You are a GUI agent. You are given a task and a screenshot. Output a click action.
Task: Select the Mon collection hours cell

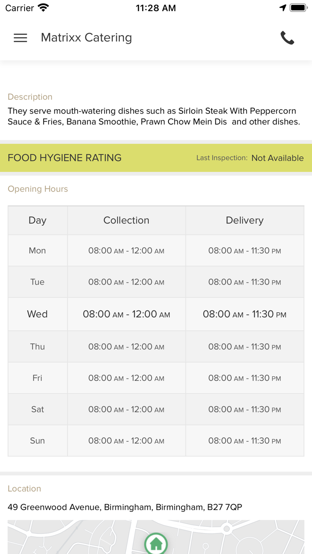coord(126,250)
